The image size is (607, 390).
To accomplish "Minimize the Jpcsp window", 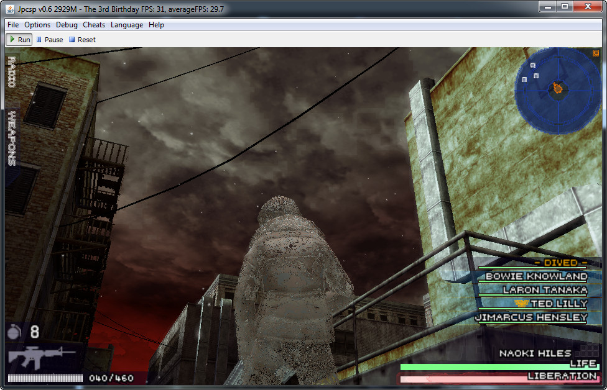I will tap(547, 7).
